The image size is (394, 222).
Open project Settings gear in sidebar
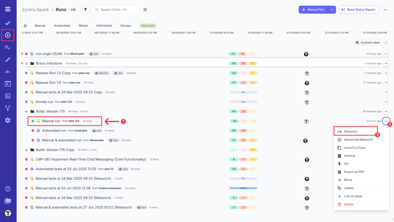click(x=8, y=120)
